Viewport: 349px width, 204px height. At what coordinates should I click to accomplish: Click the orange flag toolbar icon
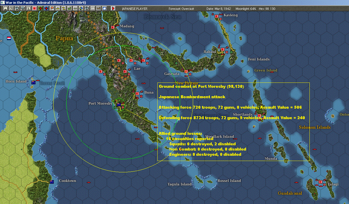click(x=52, y=8)
